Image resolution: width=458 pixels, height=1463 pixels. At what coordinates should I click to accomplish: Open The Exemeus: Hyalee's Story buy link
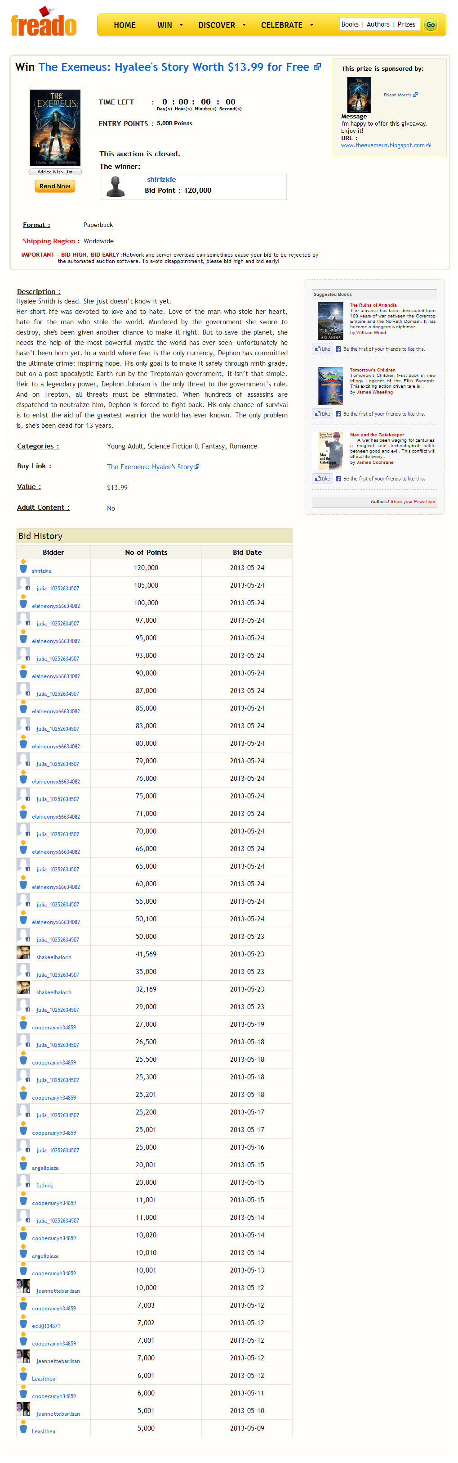[150, 467]
